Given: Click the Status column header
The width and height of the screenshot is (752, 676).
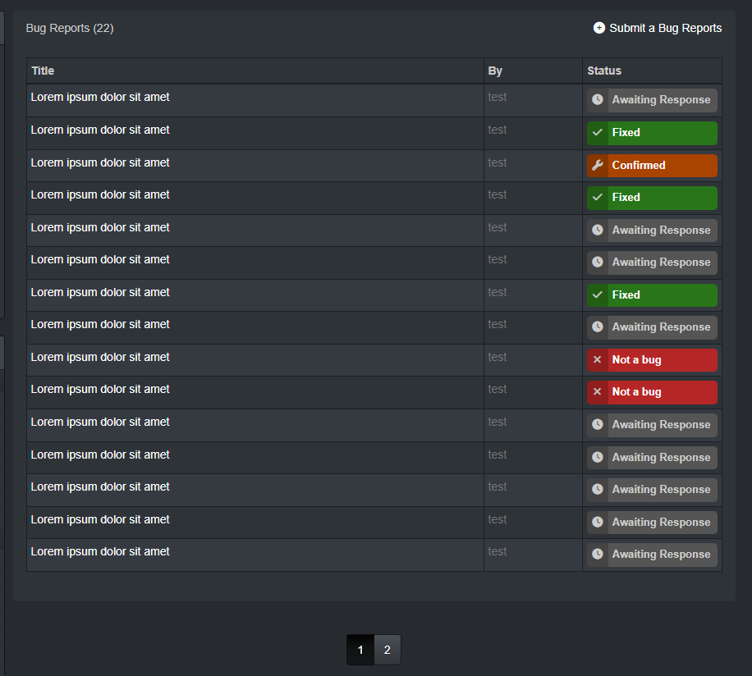Looking at the screenshot, I should (x=604, y=71).
